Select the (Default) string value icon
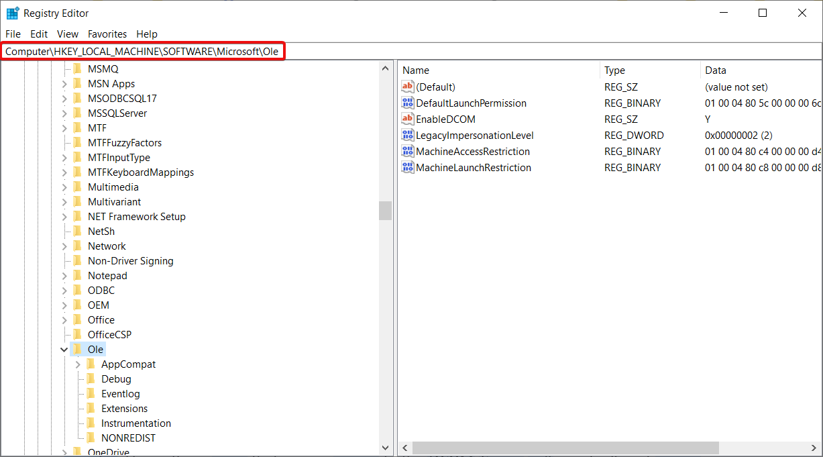Viewport: 823px width, 457px height. coord(407,87)
